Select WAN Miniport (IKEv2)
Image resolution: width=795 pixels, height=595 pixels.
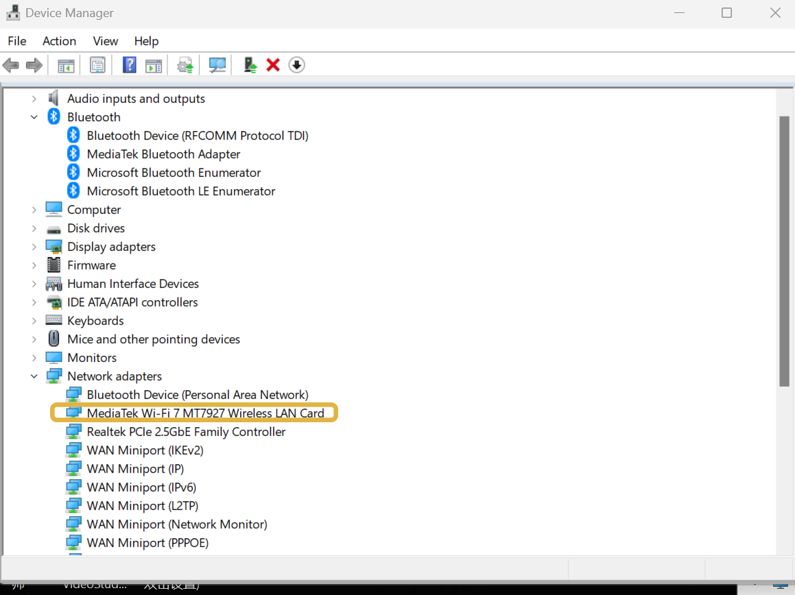pos(145,450)
